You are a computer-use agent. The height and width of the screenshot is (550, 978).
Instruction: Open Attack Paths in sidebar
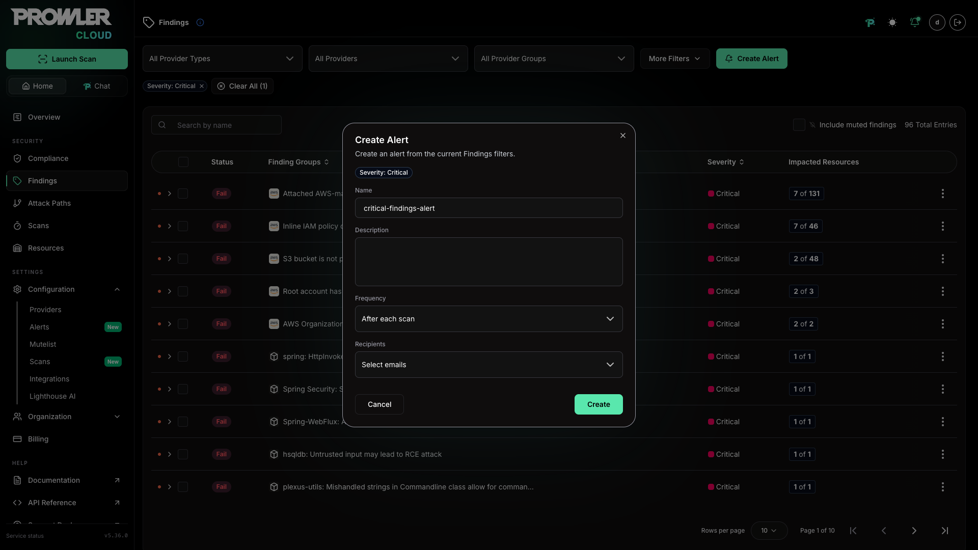67,203
